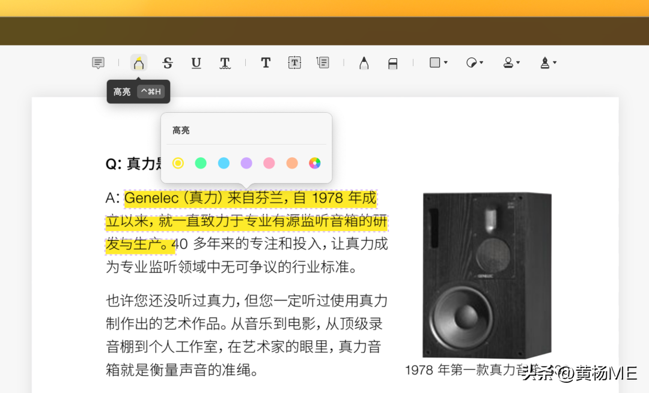Select the signature pen-nib tool

coord(544,63)
